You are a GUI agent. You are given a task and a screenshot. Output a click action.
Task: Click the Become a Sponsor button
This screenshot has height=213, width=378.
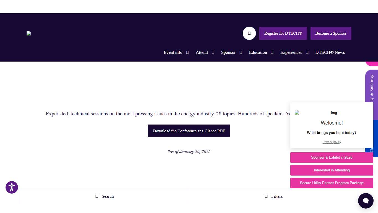point(331,33)
